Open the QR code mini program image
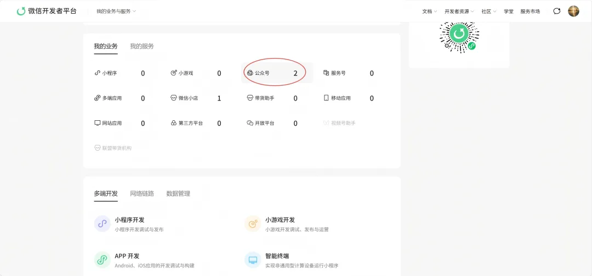Image resolution: width=592 pixels, height=276 pixels. tap(459, 37)
